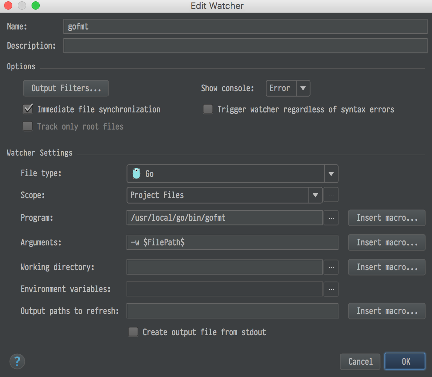Open the Scope browse ellipsis button
Viewport: 432px width, 377px height.
(x=331, y=195)
